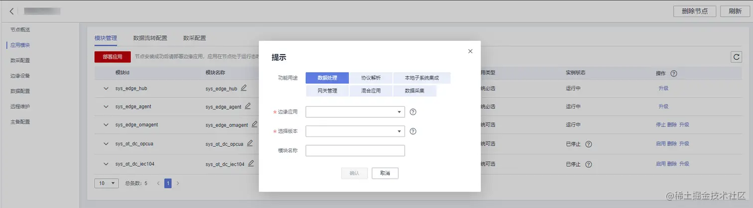Image resolution: width=753 pixels, height=208 pixels.
Task: Click 升级 link for sys_ot_dc_opcua
Action: pos(684,144)
